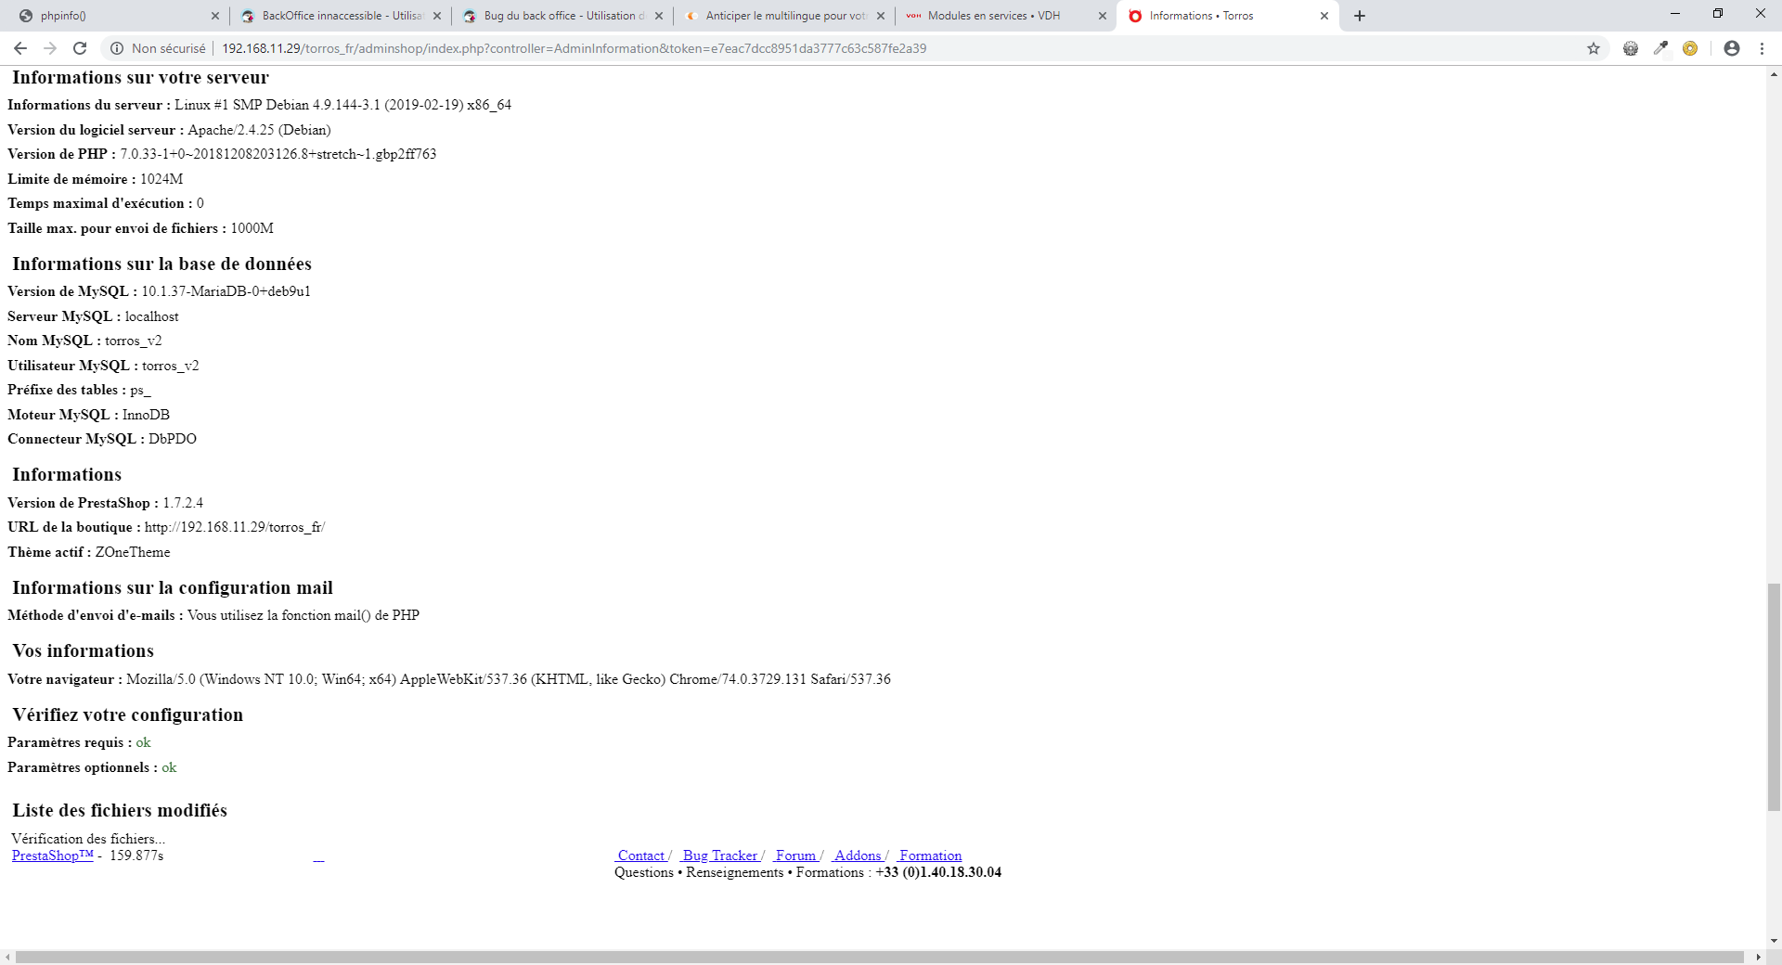1782x965 pixels.
Task: Open the Addons footer link
Action: pos(858,856)
